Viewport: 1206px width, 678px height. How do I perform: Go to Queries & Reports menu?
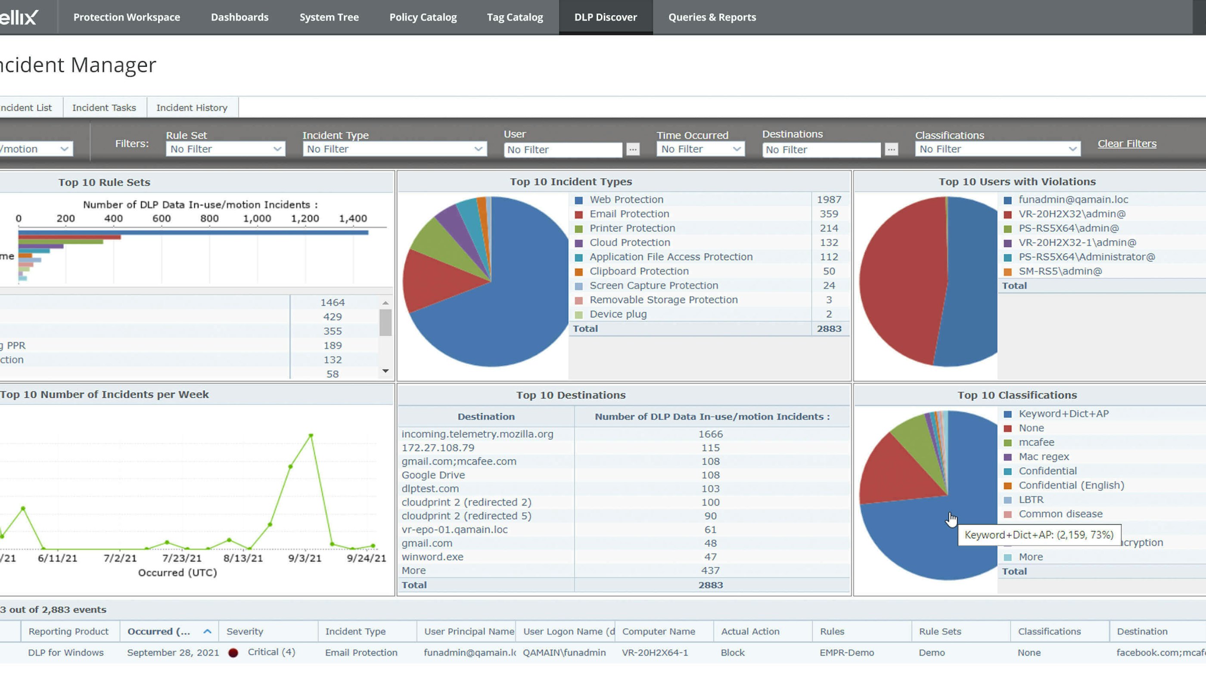click(712, 17)
